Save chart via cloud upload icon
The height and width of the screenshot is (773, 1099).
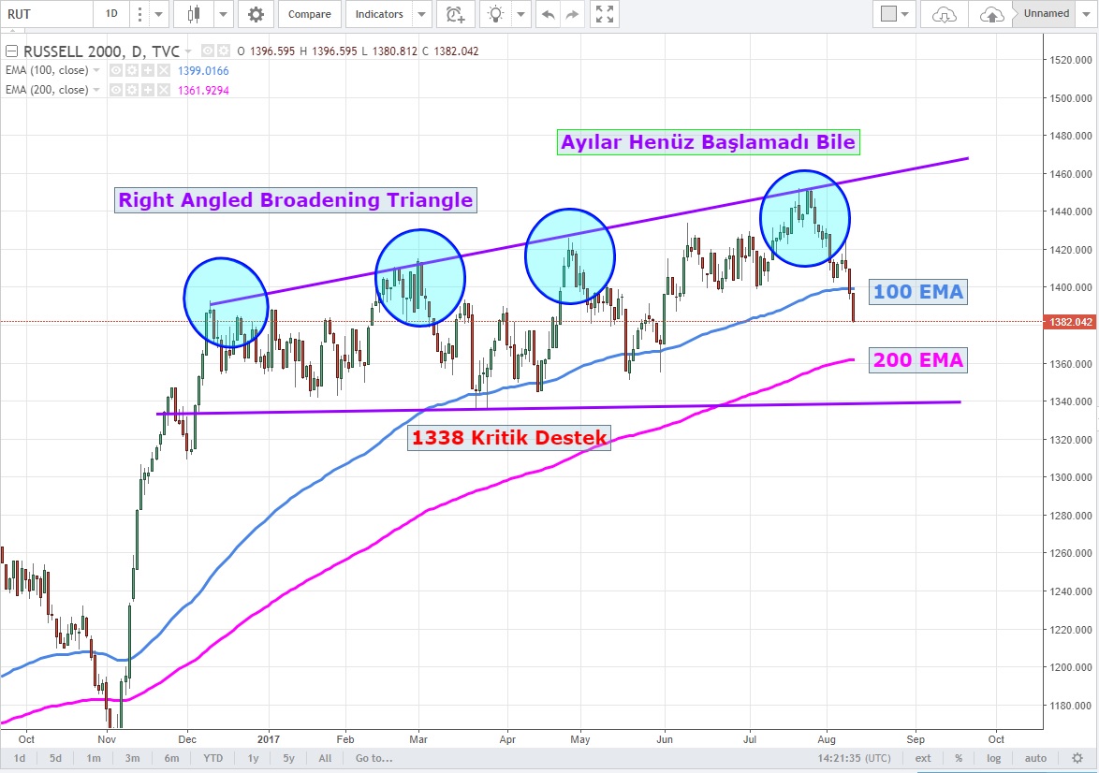tap(991, 14)
